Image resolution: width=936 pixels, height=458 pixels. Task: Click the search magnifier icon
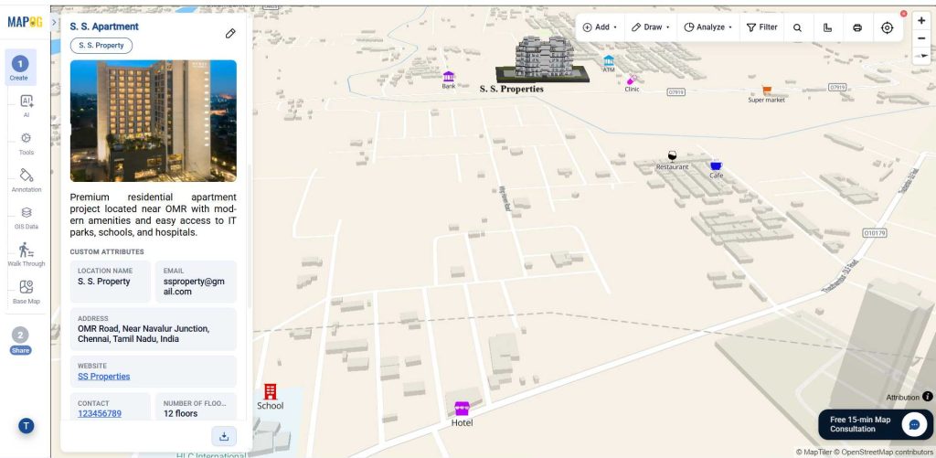pyautogui.click(x=797, y=28)
